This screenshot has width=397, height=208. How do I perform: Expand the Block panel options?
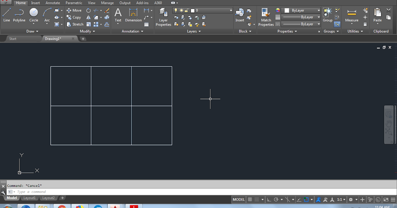[x=245, y=31]
